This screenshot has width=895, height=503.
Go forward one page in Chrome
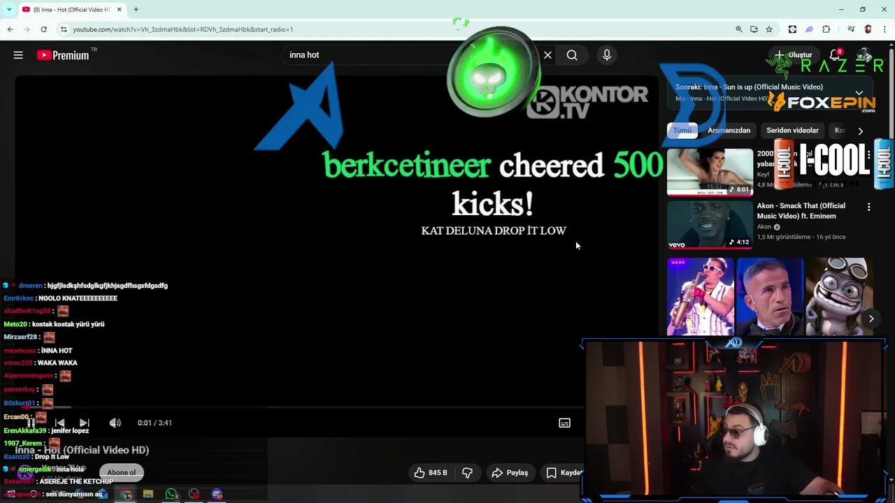point(27,29)
